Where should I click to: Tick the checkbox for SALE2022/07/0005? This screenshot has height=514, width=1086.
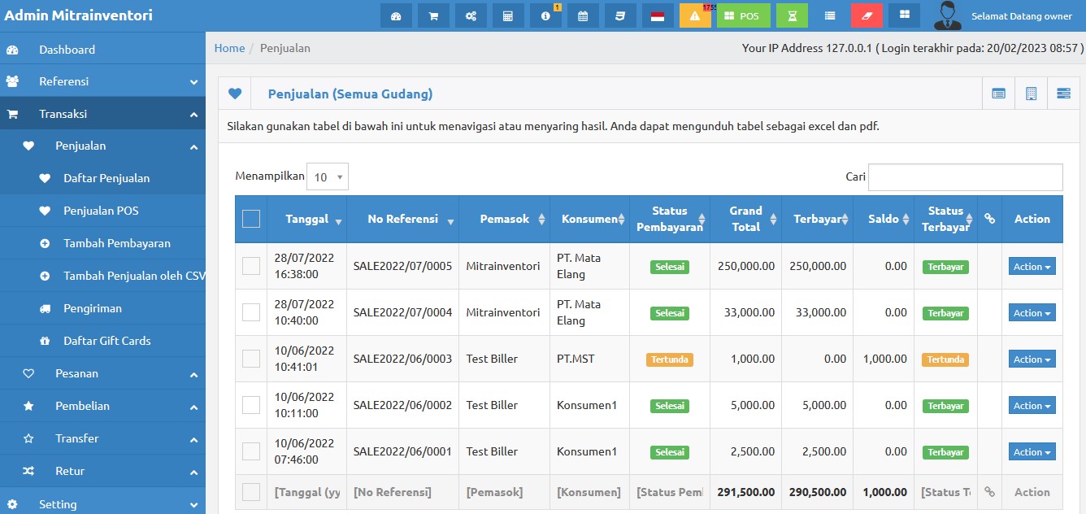[250, 266]
